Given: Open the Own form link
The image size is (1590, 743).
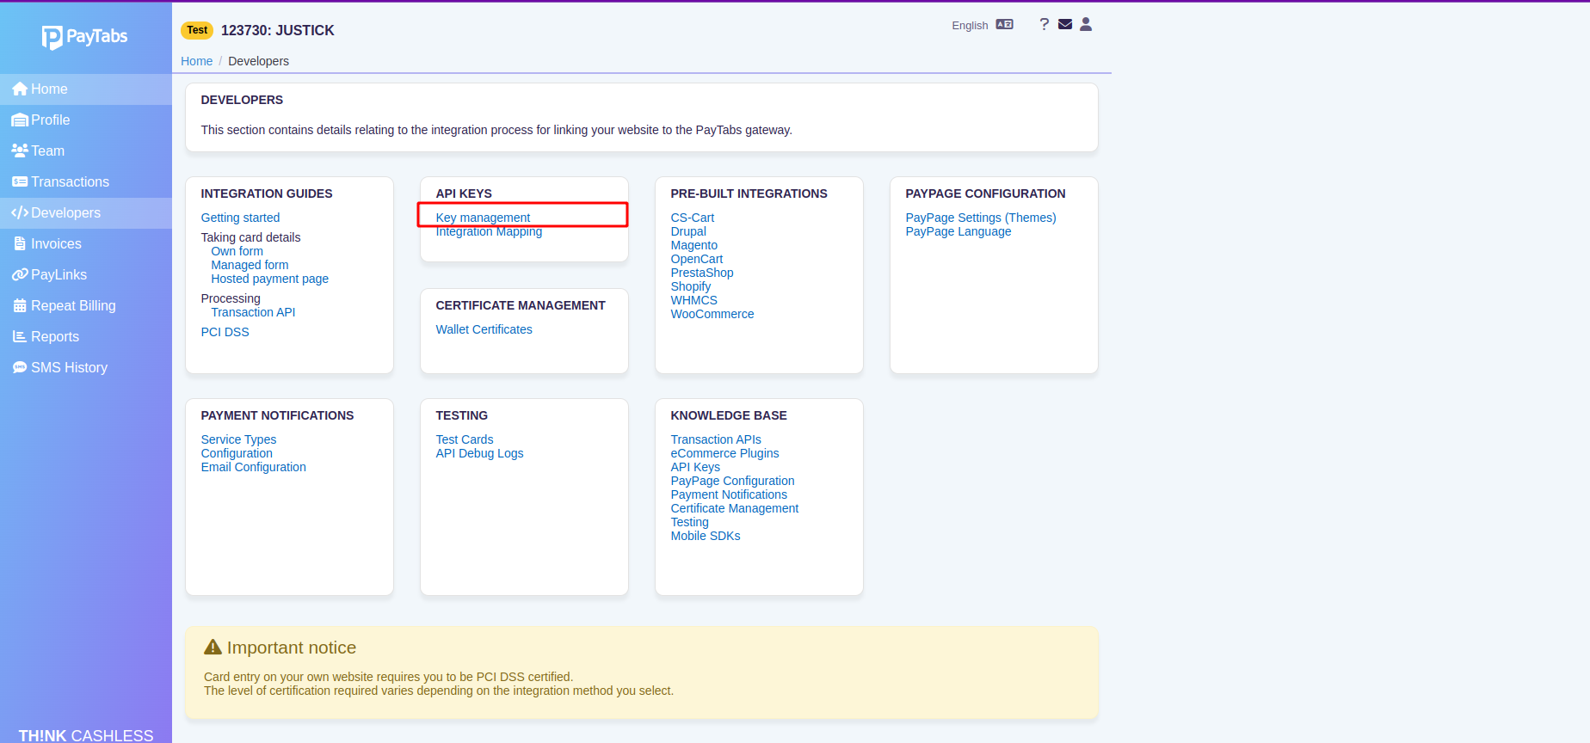Looking at the screenshot, I should [x=237, y=251].
